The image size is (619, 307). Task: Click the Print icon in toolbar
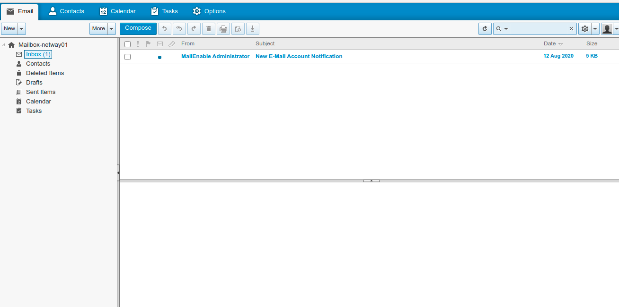(x=223, y=29)
